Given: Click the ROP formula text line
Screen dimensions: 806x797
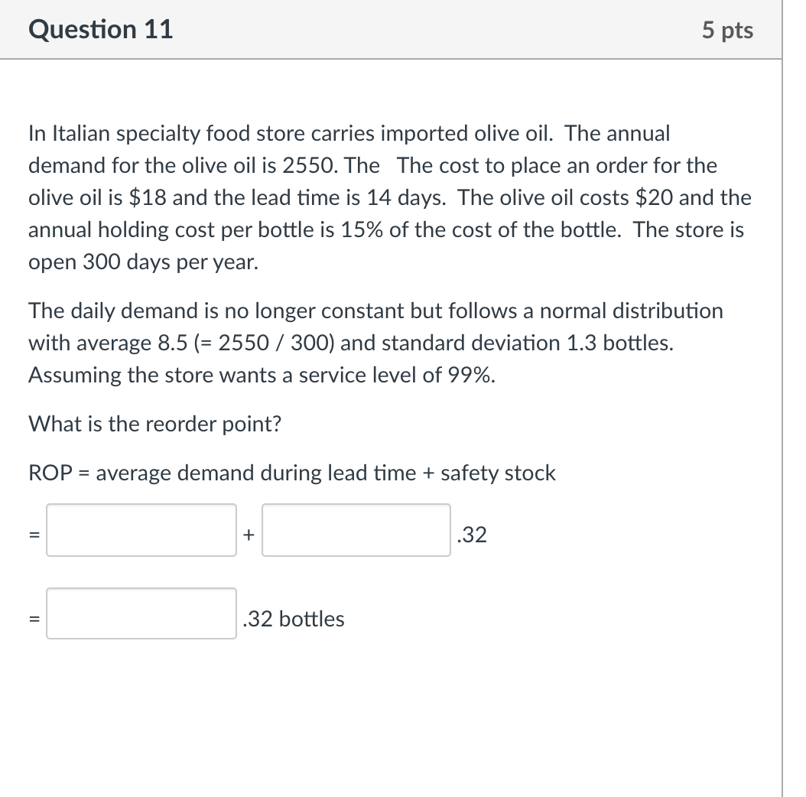Looking at the screenshot, I should [291, 473].
